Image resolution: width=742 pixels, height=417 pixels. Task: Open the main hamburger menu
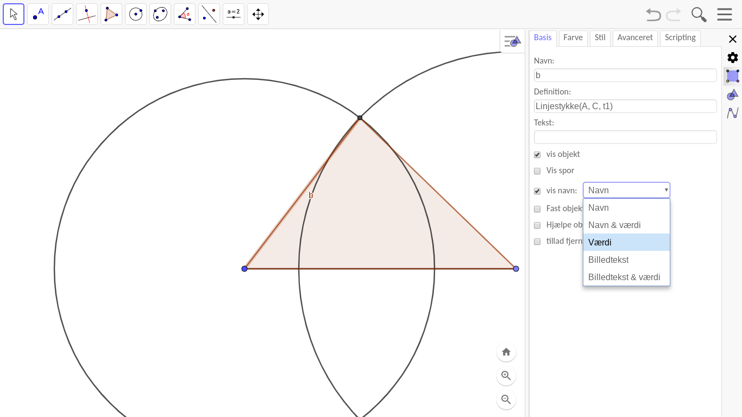tap(725, 15)
